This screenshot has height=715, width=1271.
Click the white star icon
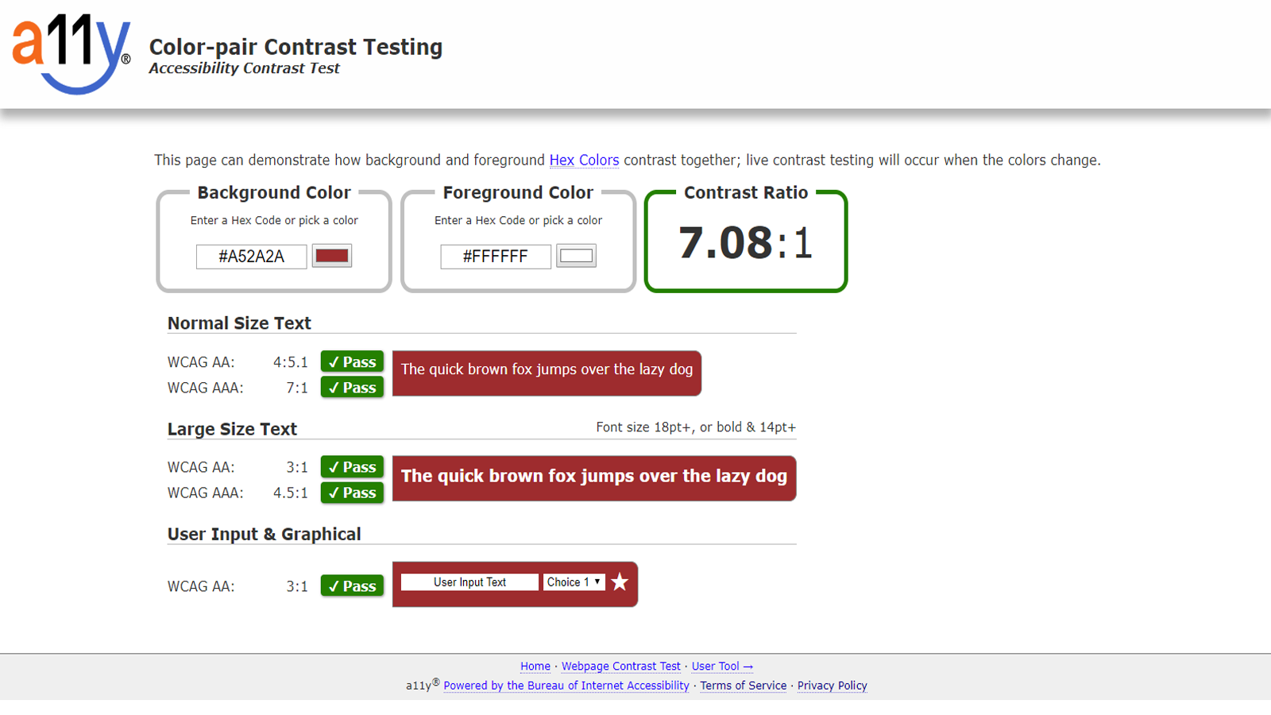click(620, 582)
